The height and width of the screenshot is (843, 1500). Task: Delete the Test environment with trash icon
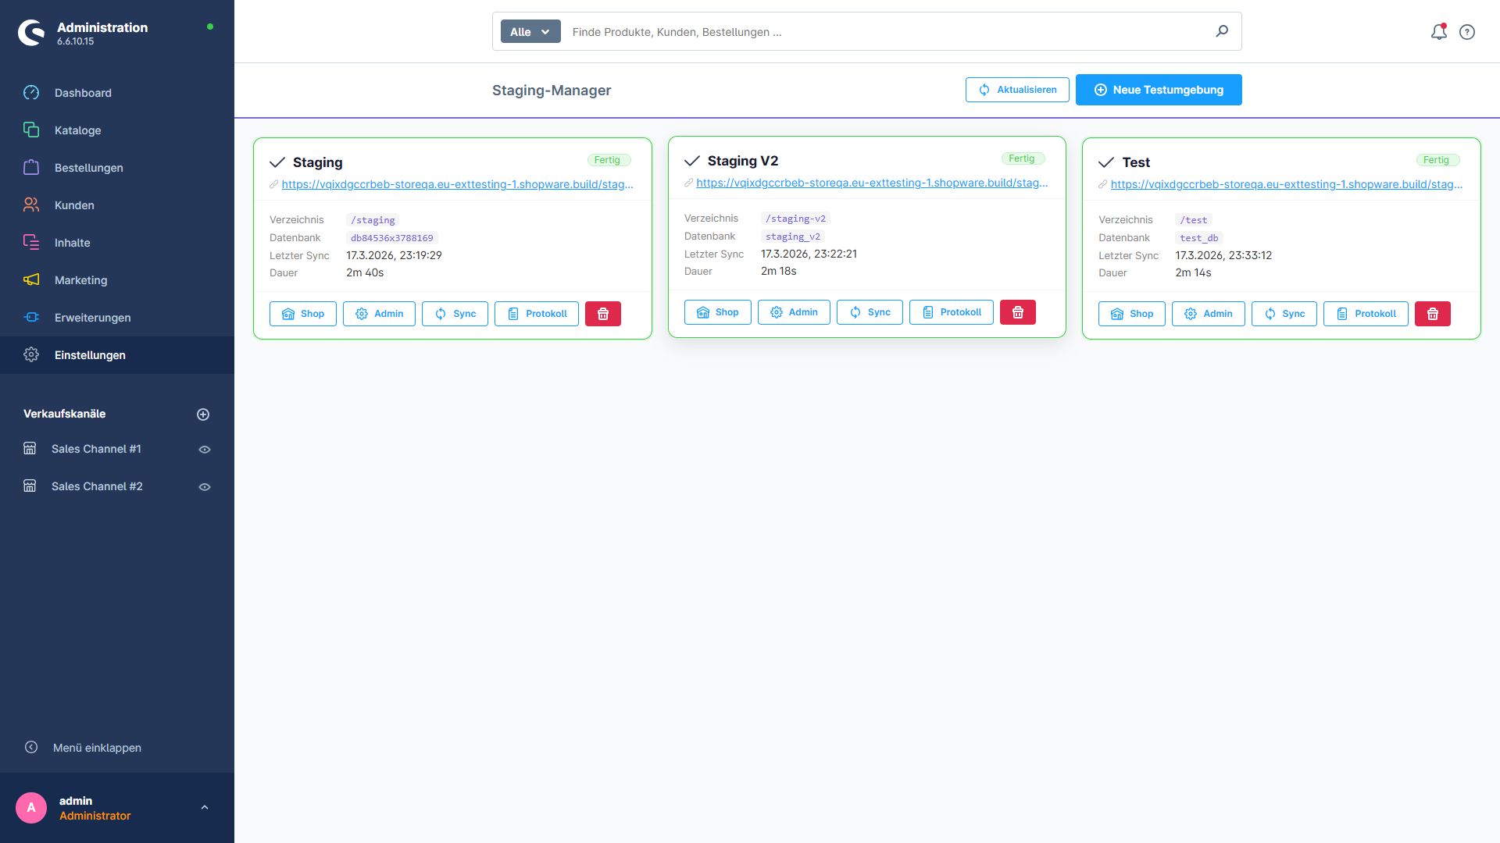[x=1433, y=314]
